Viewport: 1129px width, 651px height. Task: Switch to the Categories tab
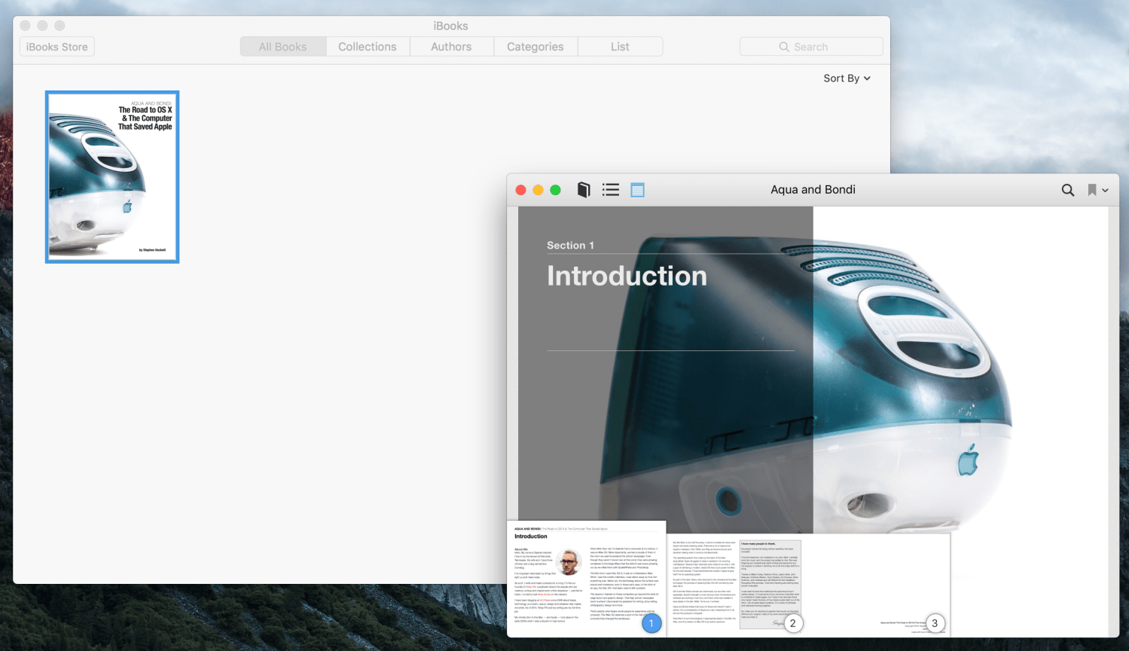coord(536,47)
